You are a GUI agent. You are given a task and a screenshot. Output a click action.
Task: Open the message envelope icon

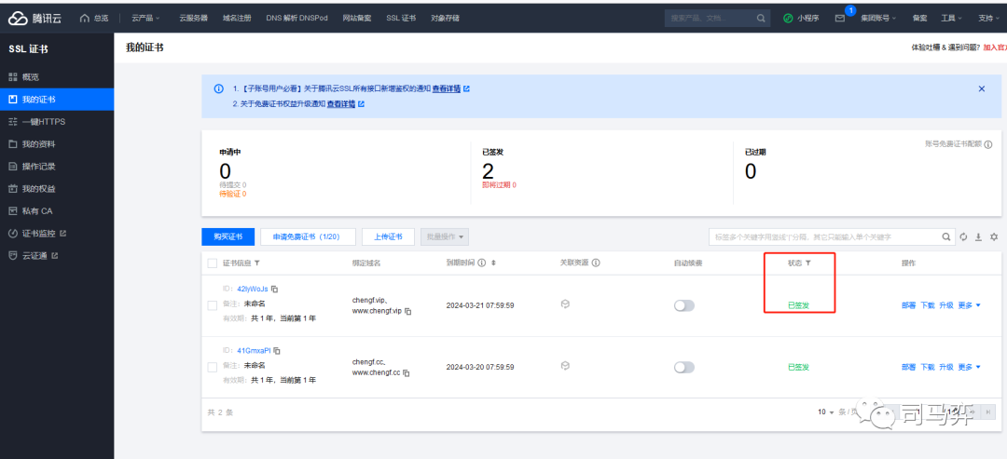(840, 18)
